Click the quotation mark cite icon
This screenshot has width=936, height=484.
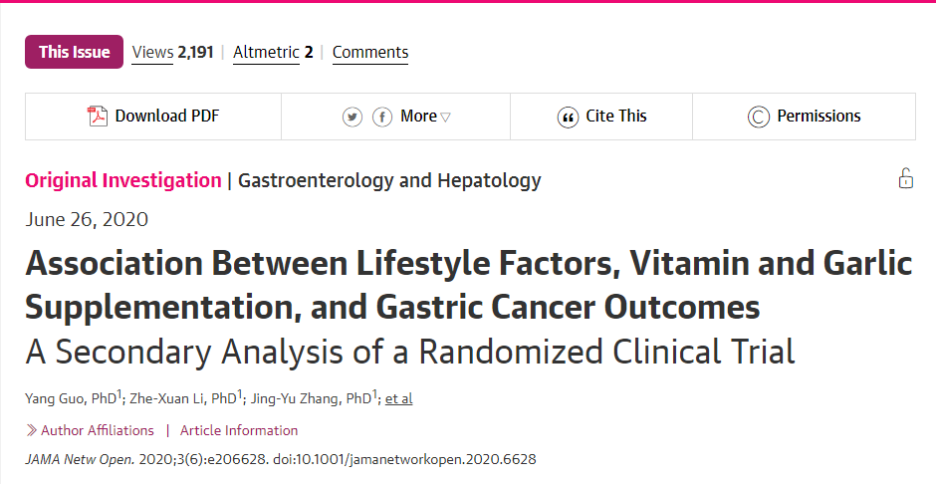coord(568,117)
